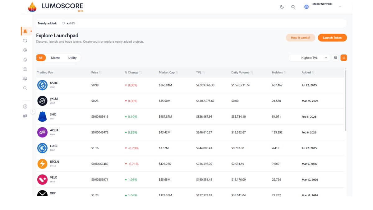The image size is (373, 210).
Task: Click EURC TVL value $244,000.43
Action: [x=204, y=148]
